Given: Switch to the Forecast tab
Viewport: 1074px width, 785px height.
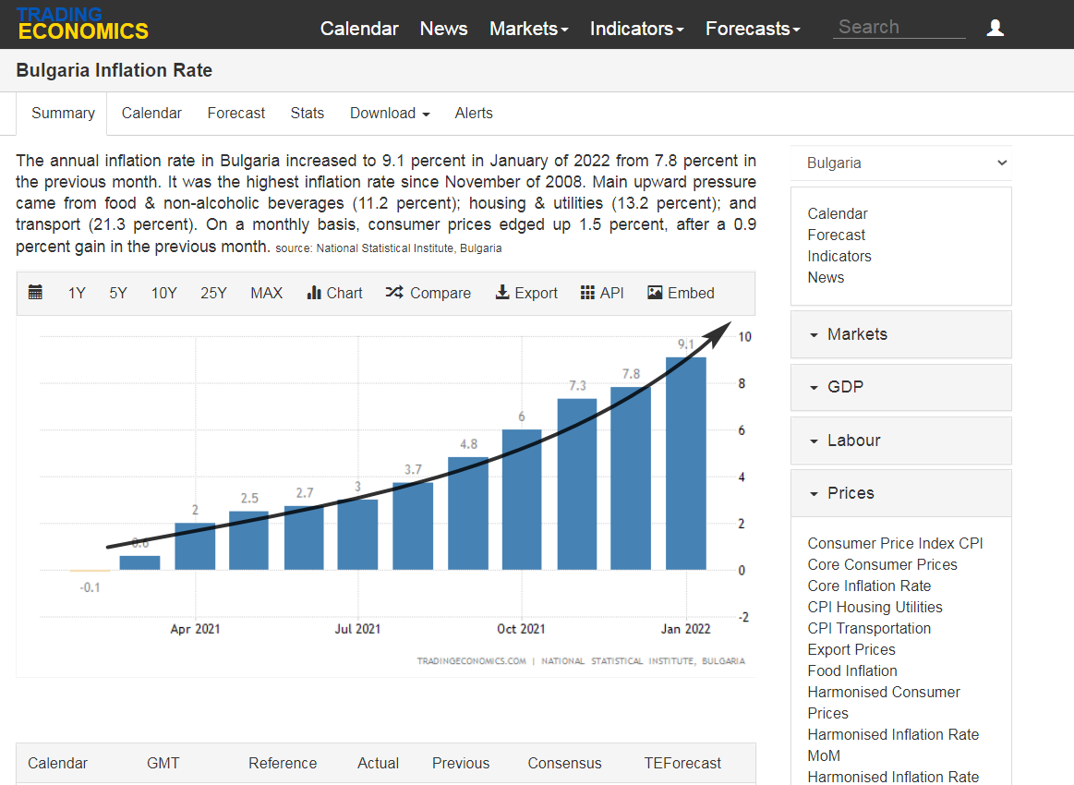Looking at the screenshot, I should coord(235,113).
